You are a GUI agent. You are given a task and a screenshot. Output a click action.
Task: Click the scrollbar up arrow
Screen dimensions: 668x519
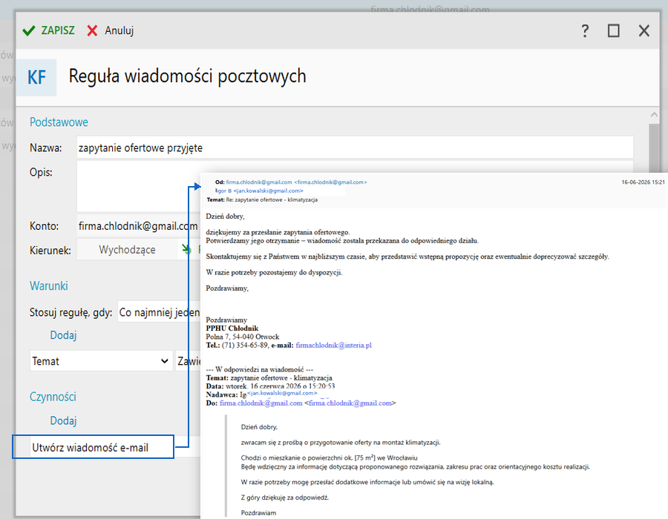pos(654,114)
